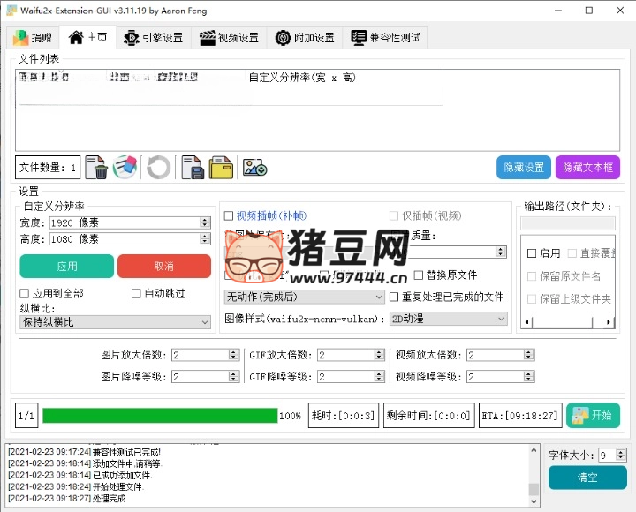Viewport: 636px width, 512px height.
Task: Click the 1/1 progress counter
Action: 26,416
